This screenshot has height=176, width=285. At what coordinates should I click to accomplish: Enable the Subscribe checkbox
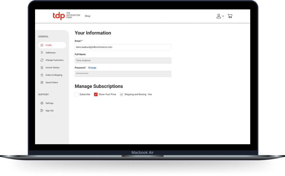click(x=77, y=94)
